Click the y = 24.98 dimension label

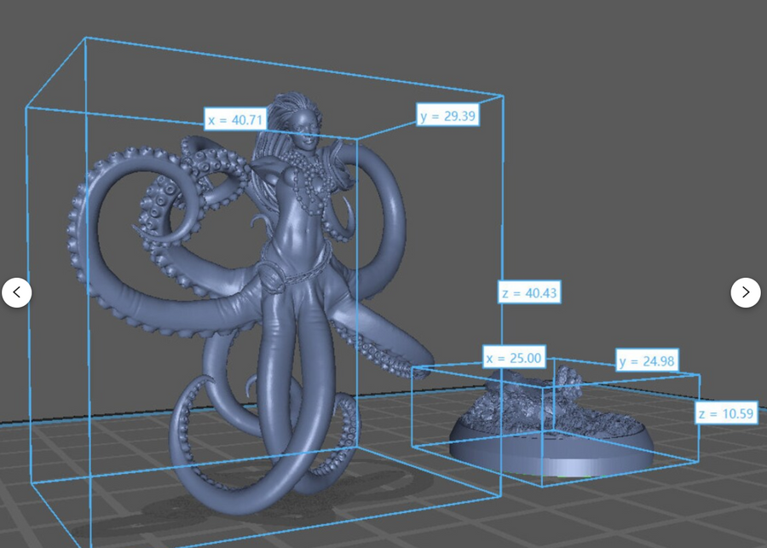tap(647, 361)
